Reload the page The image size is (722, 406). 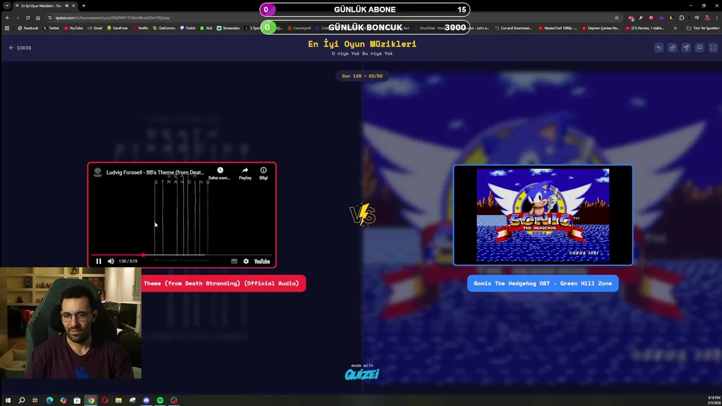click(28, 17)
